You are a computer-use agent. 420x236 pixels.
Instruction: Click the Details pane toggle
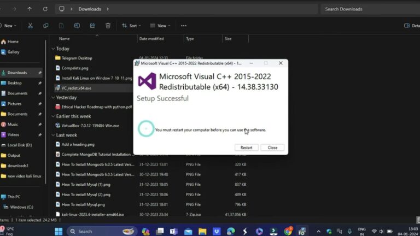412,26
